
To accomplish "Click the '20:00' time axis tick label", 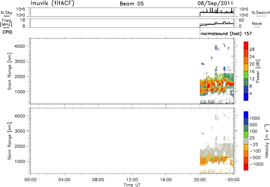I will click(199, 180).
